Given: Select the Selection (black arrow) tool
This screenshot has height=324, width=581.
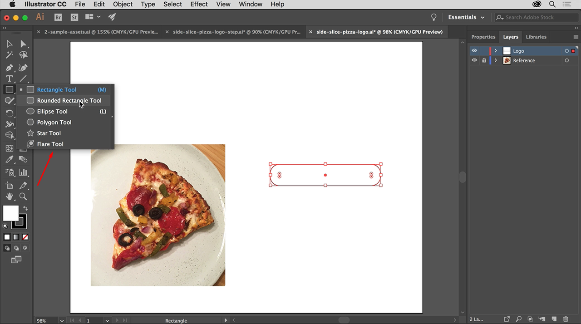Looking at the screenshot, I should (9, 44).
